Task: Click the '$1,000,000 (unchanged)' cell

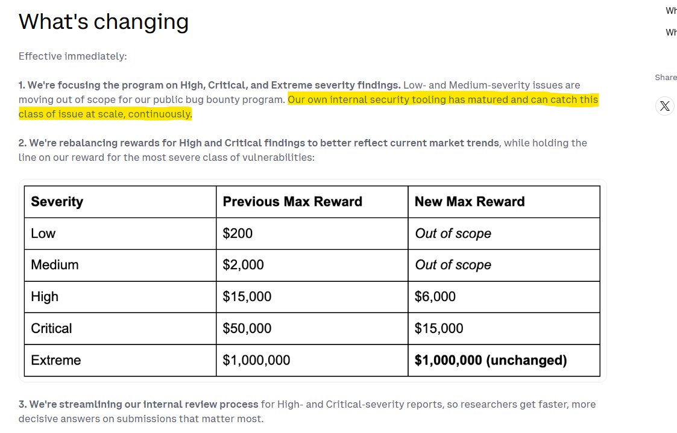Action: [504, 360]
